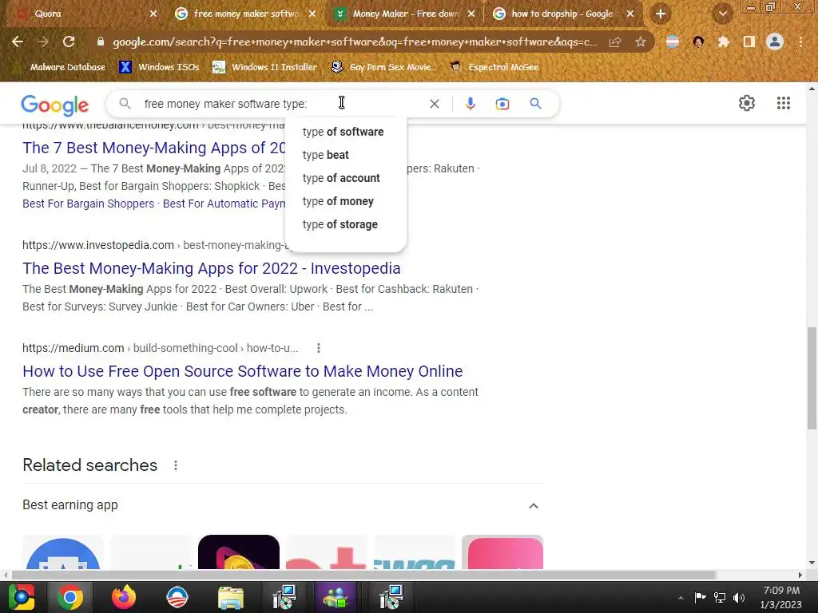Click the vertical page scrollbar thumb
Image resolution: width=818 pixels, height=613 pixels.
[812, 378]
